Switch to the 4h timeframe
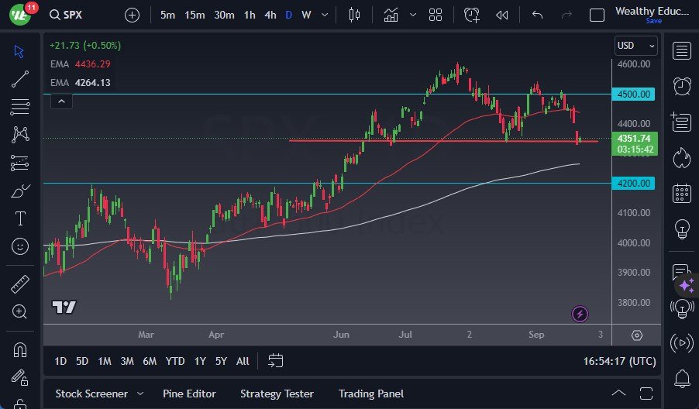Viewport: 699px width, 409px height. point(270,15)
